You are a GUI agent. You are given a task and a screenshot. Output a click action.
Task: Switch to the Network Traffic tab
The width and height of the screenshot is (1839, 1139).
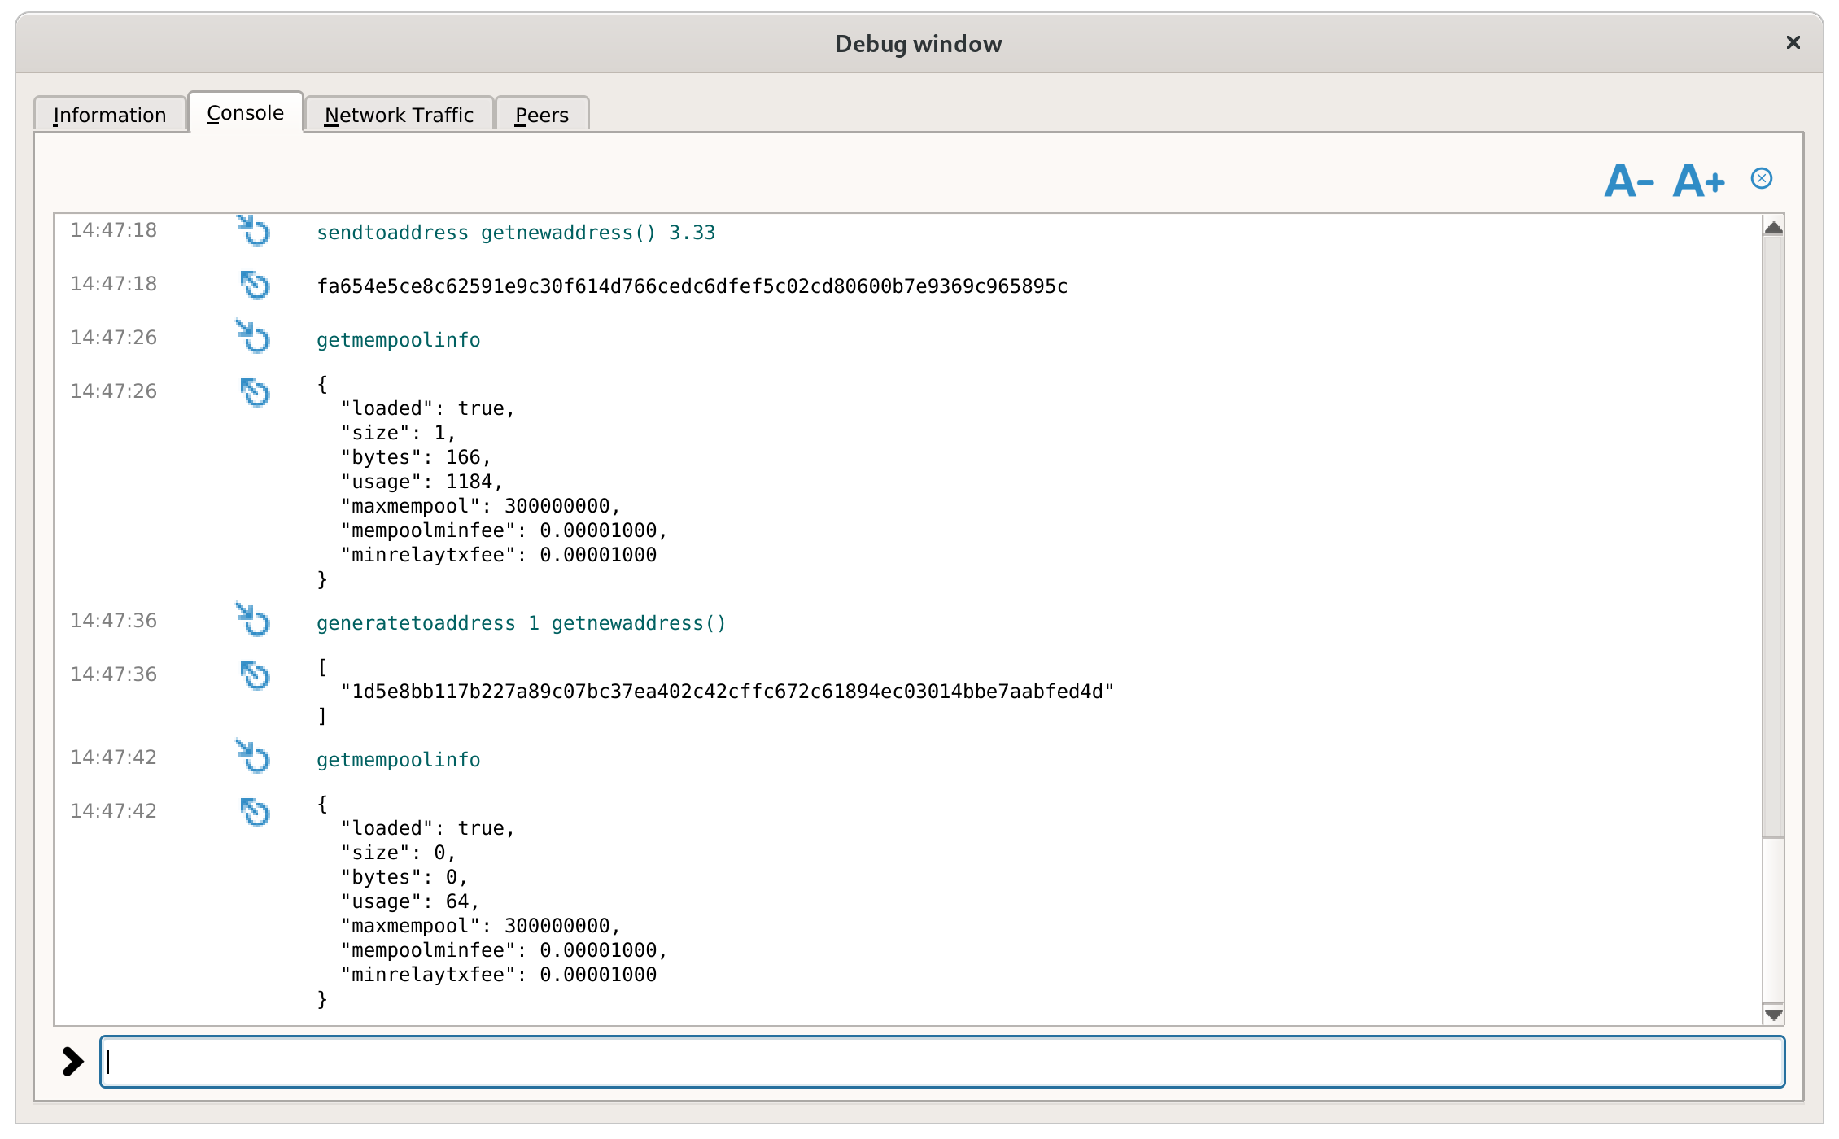tap(398, 114)
